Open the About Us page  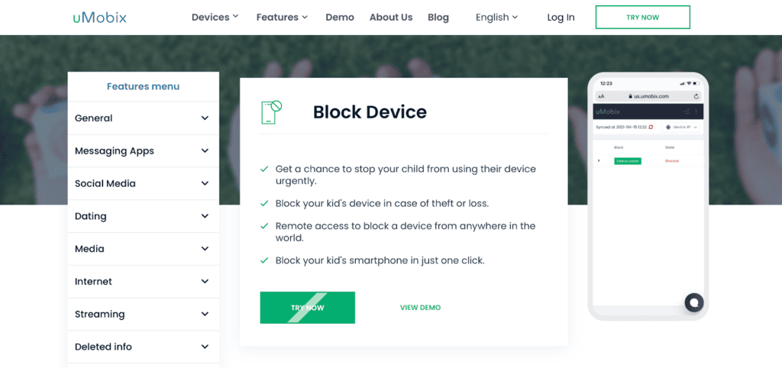391,17
